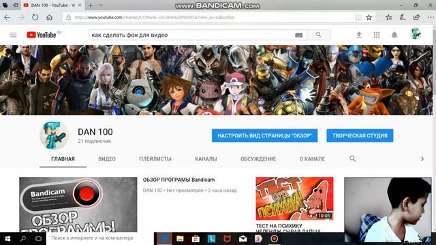Click the channel banner art image
This screenshot has width=436, height=245.
pyautogui.click(x=217, y=80)
